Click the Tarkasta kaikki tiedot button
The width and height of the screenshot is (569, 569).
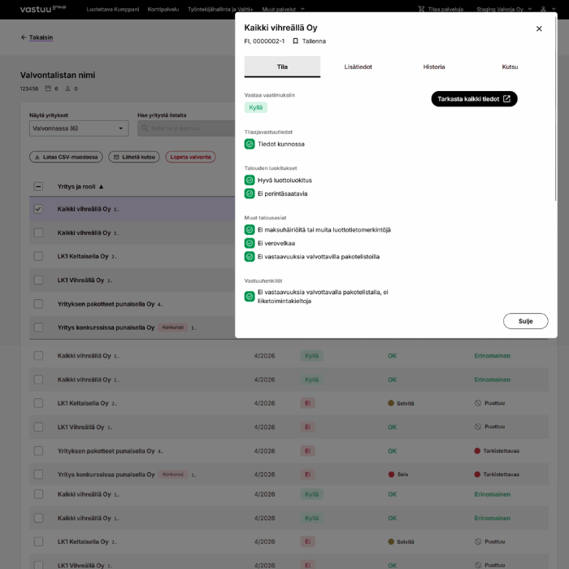click(474, 99)
